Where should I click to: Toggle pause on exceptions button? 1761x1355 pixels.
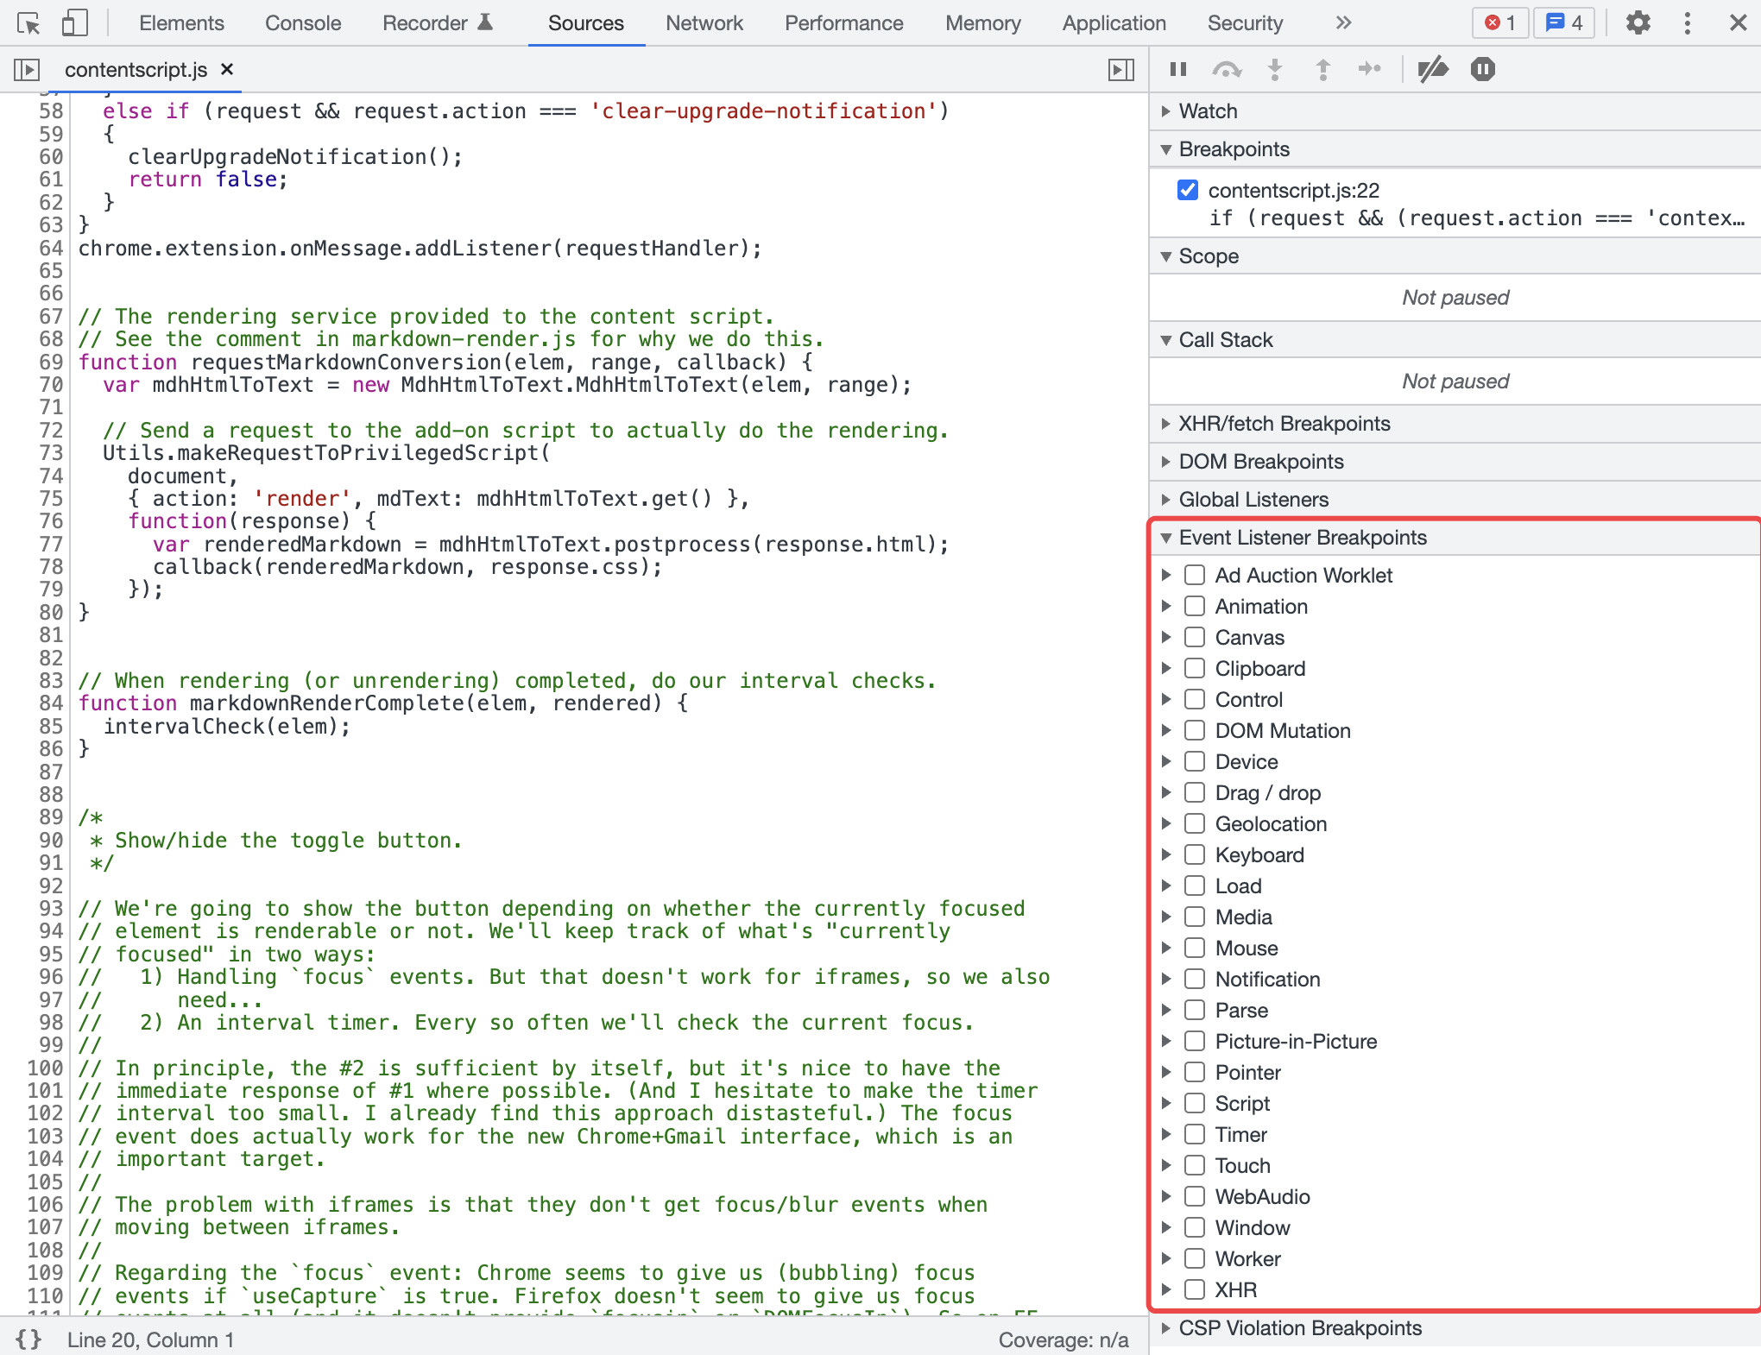pos(1482,69)
